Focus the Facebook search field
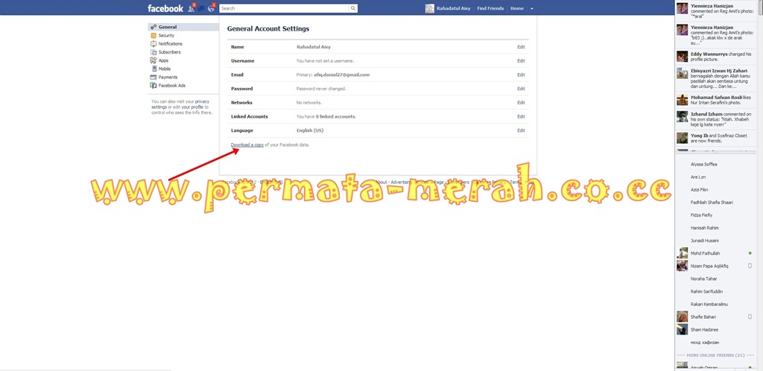The image size is (763, 371). tap(285, 8)
